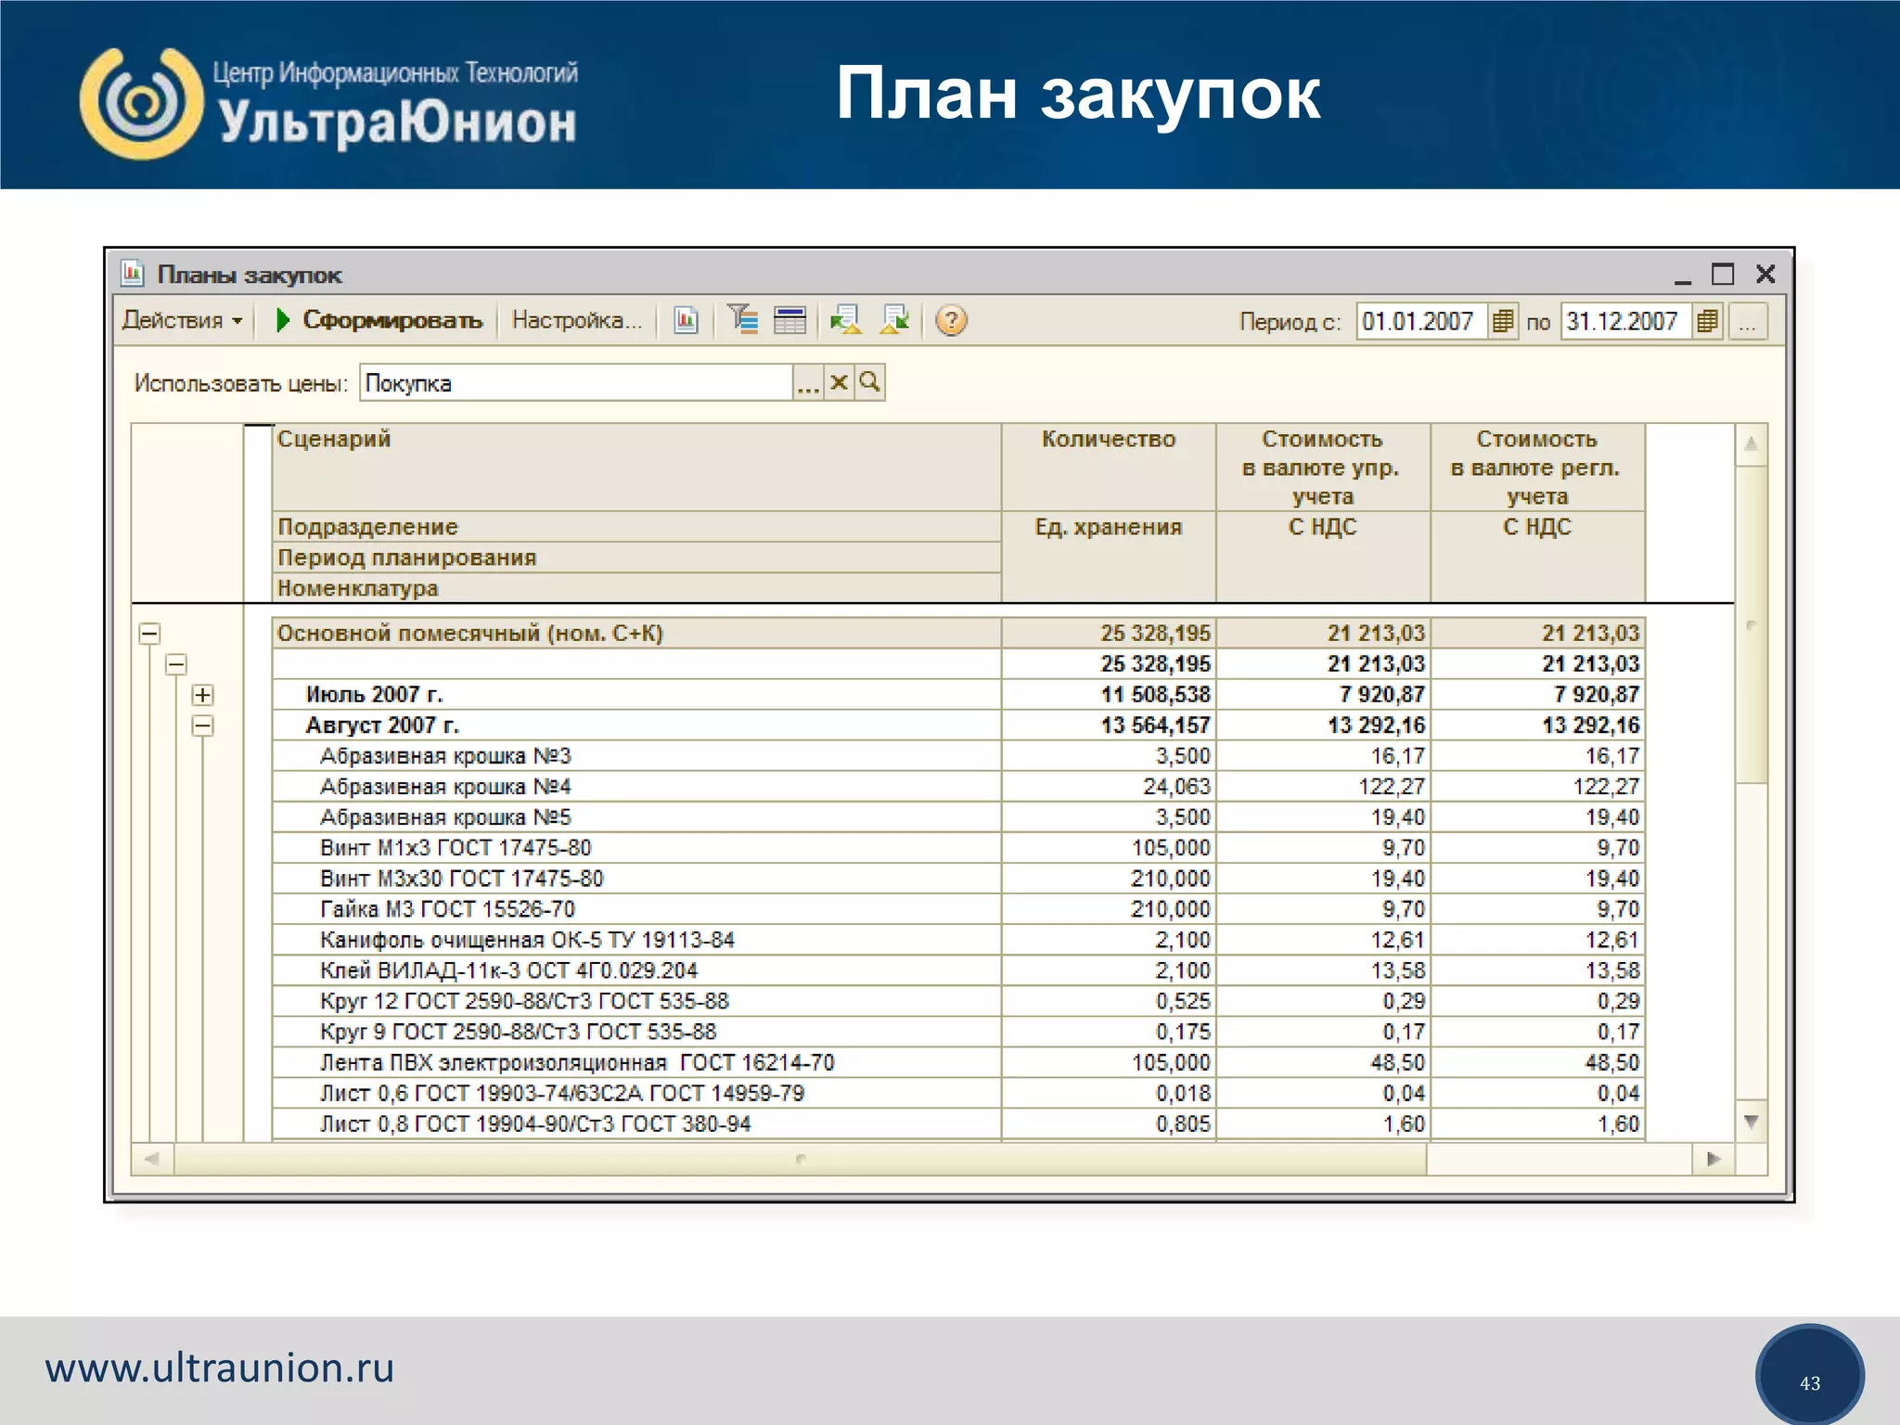The height and width of the screenshot is (1425, 1900).
Task: Click cost cell 7 920,87 in упр. column
Action: 1323,695
